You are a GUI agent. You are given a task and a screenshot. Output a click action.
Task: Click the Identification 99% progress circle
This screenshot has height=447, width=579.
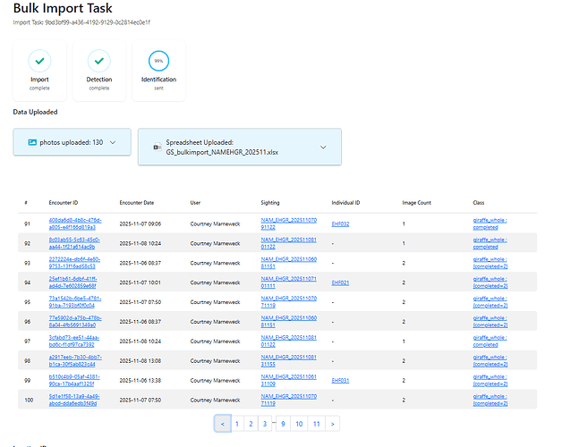(x=158, y=61)
